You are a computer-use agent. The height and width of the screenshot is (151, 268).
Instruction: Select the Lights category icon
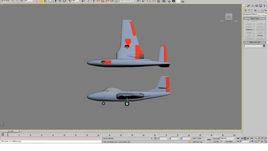pyautogui.click(x=252, y=10)
